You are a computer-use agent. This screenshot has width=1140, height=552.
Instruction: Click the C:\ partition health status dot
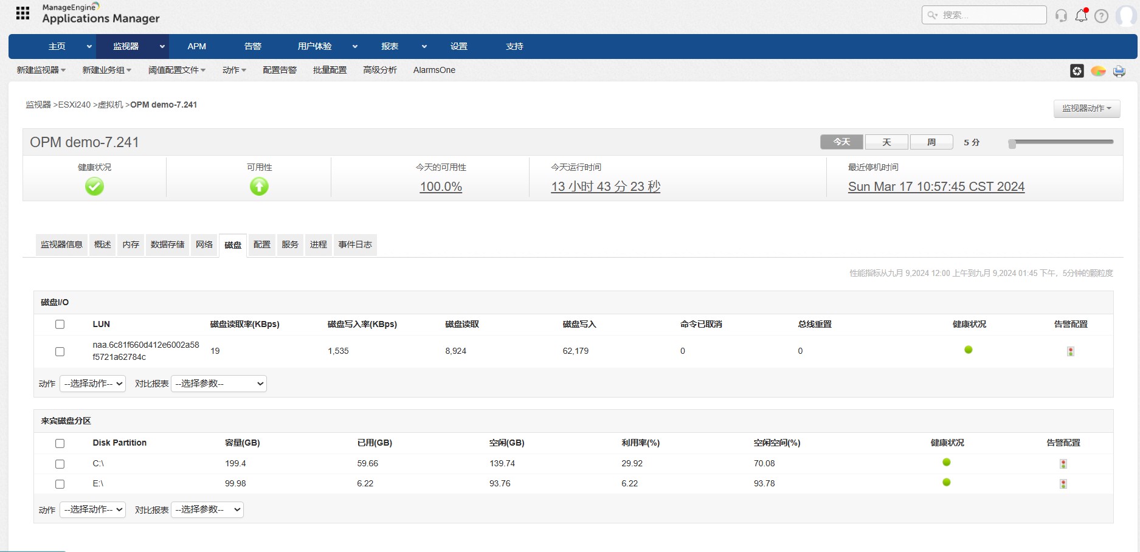(947, 462)
